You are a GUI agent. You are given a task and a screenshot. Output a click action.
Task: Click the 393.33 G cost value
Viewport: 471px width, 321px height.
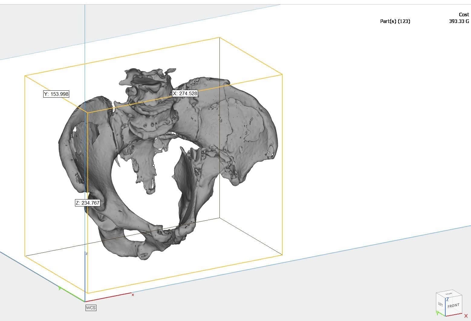coord(459,21)
